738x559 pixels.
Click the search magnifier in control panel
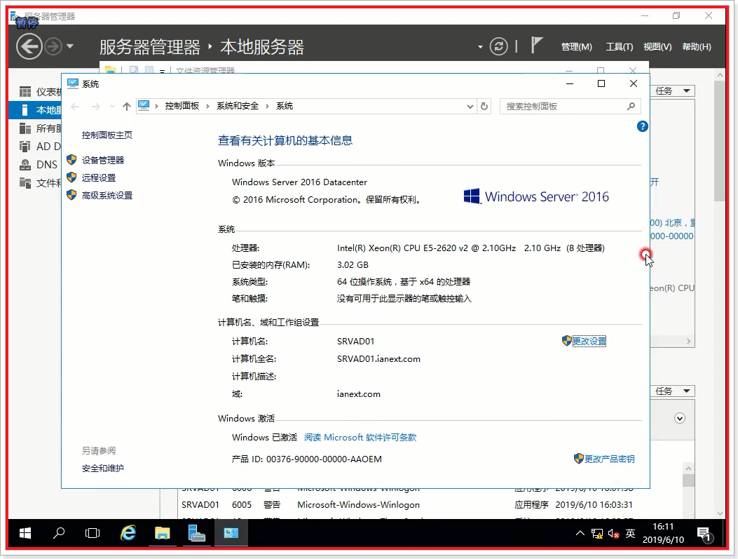631,107
